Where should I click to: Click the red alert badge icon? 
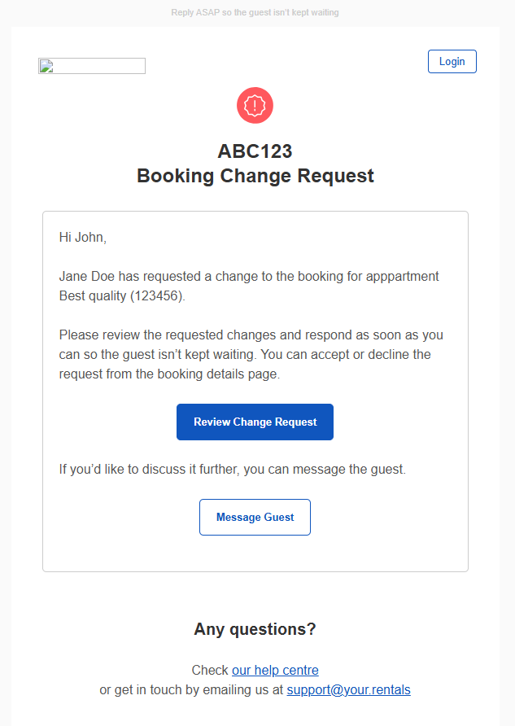tap(255, 105)
